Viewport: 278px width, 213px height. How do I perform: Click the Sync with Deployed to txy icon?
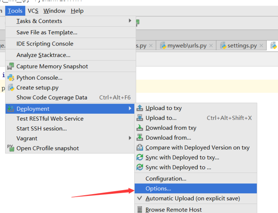click(x=140, y=158)
